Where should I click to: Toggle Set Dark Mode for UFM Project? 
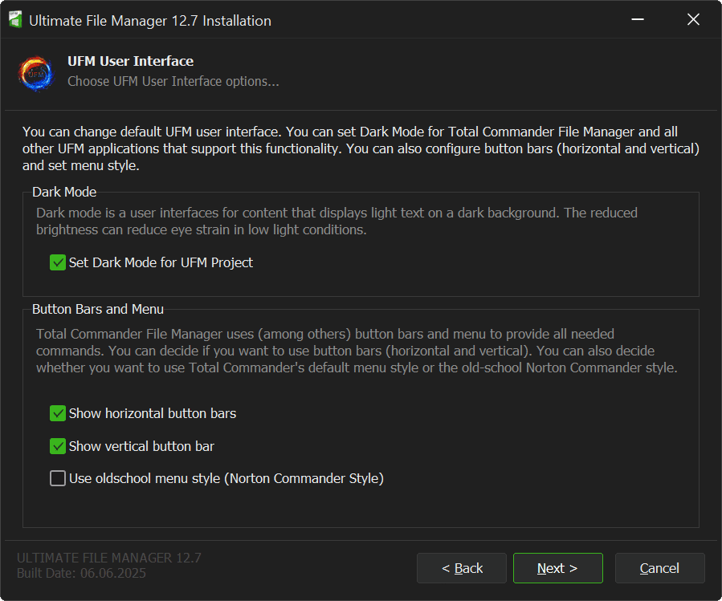pos(58,262)
